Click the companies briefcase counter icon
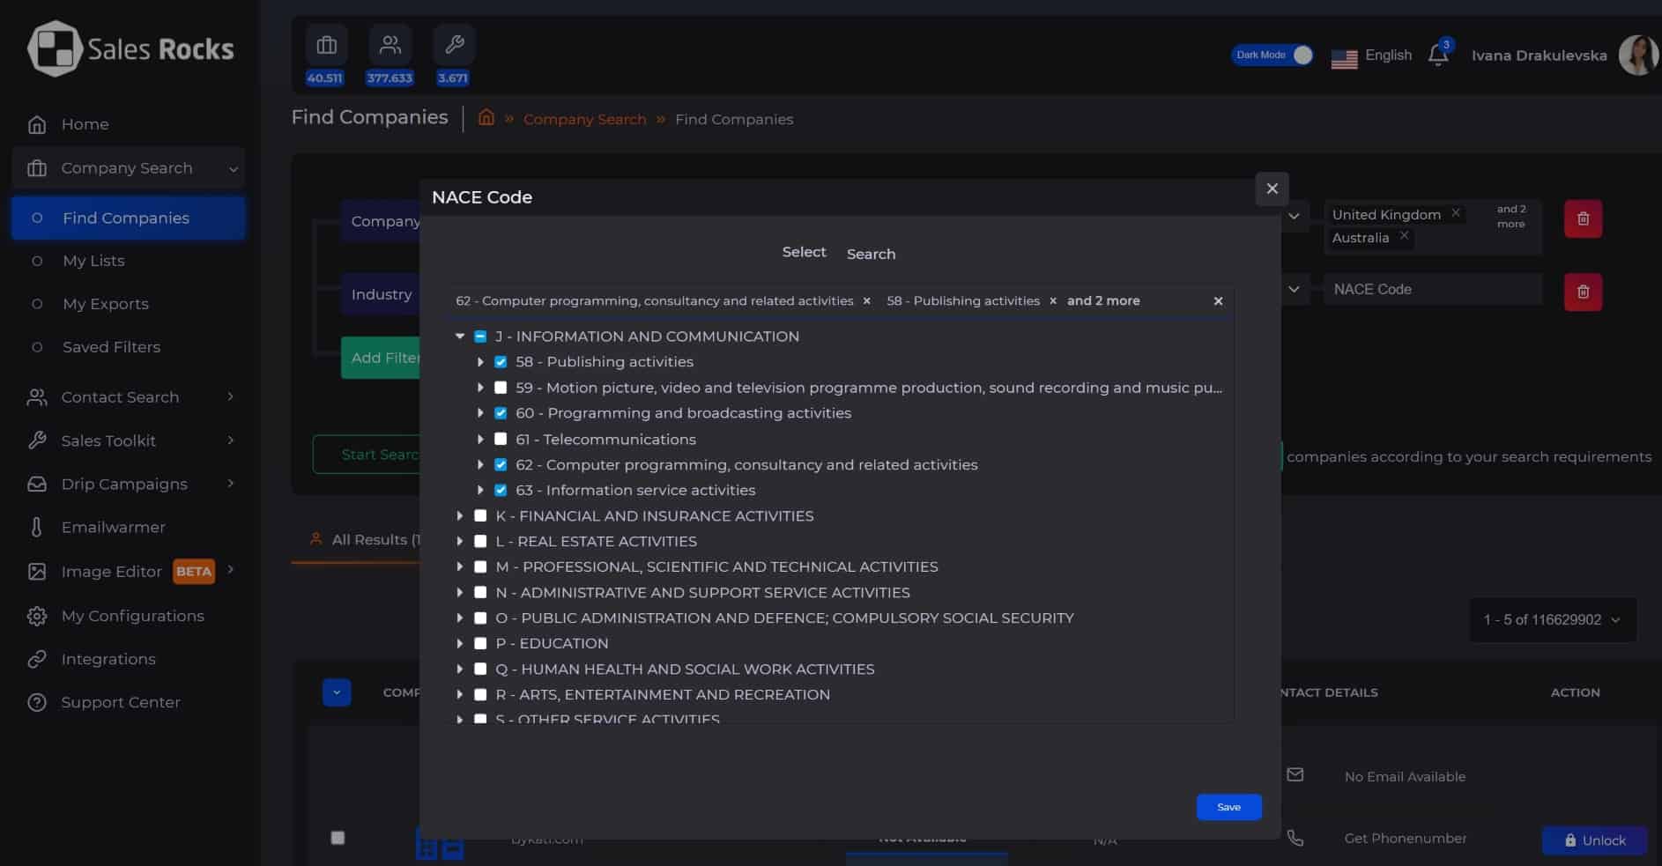1662x866 pixels. [326, 45]
